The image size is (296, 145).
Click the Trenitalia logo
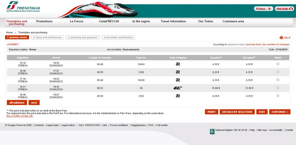[x=23, y=7]
